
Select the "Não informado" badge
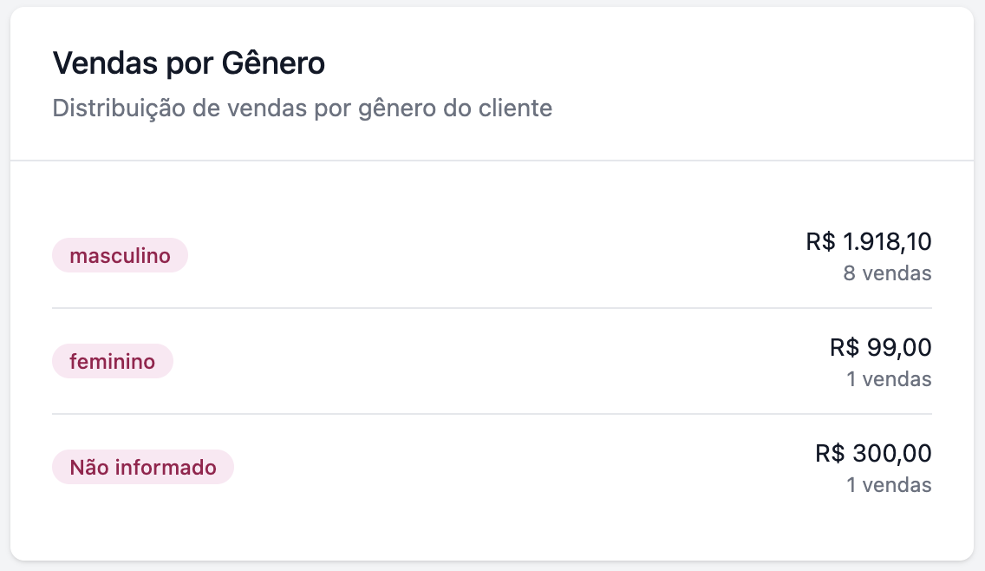coord(143,468)
